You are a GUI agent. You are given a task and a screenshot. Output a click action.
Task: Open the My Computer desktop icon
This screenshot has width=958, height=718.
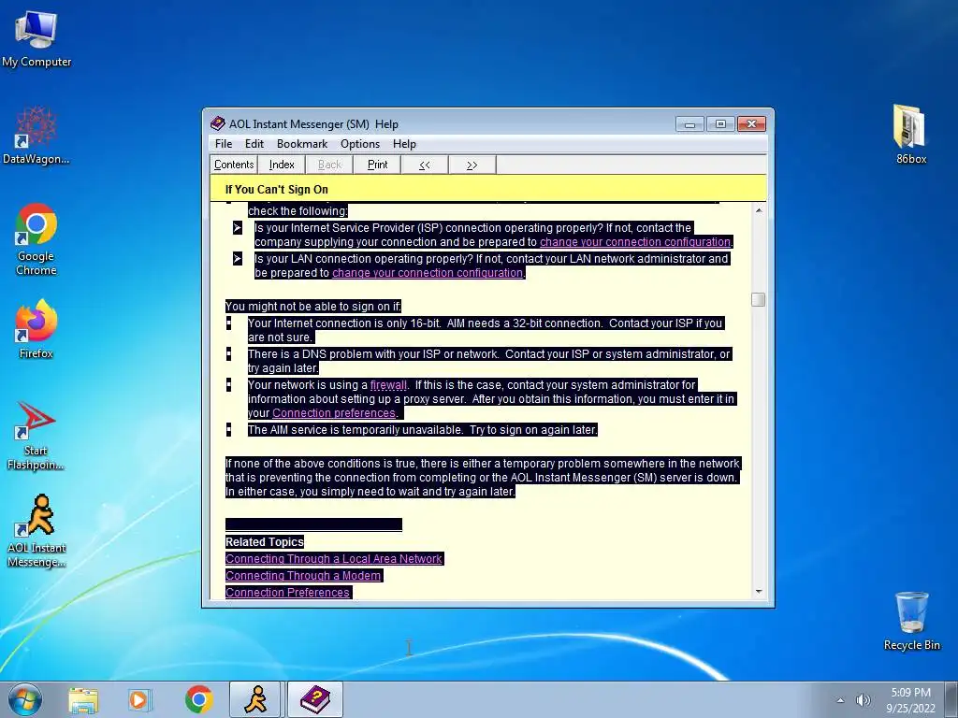pyautogui.click(x=36, y=39)
